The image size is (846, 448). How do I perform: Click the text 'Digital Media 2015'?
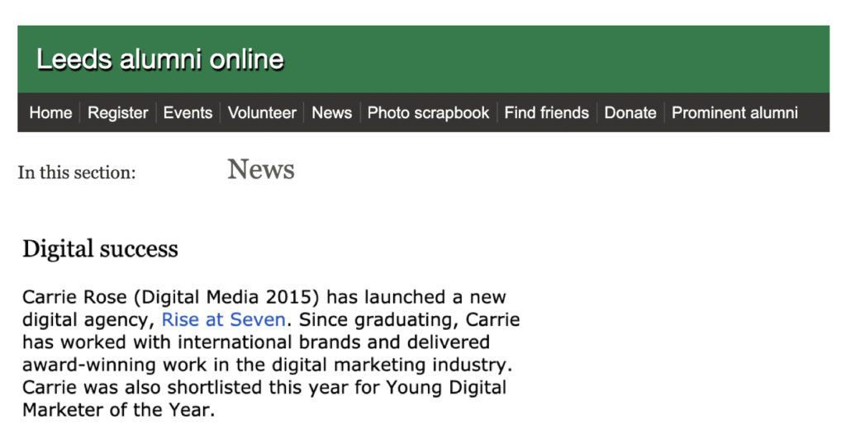pyautogui.click(x=227, y=297)
